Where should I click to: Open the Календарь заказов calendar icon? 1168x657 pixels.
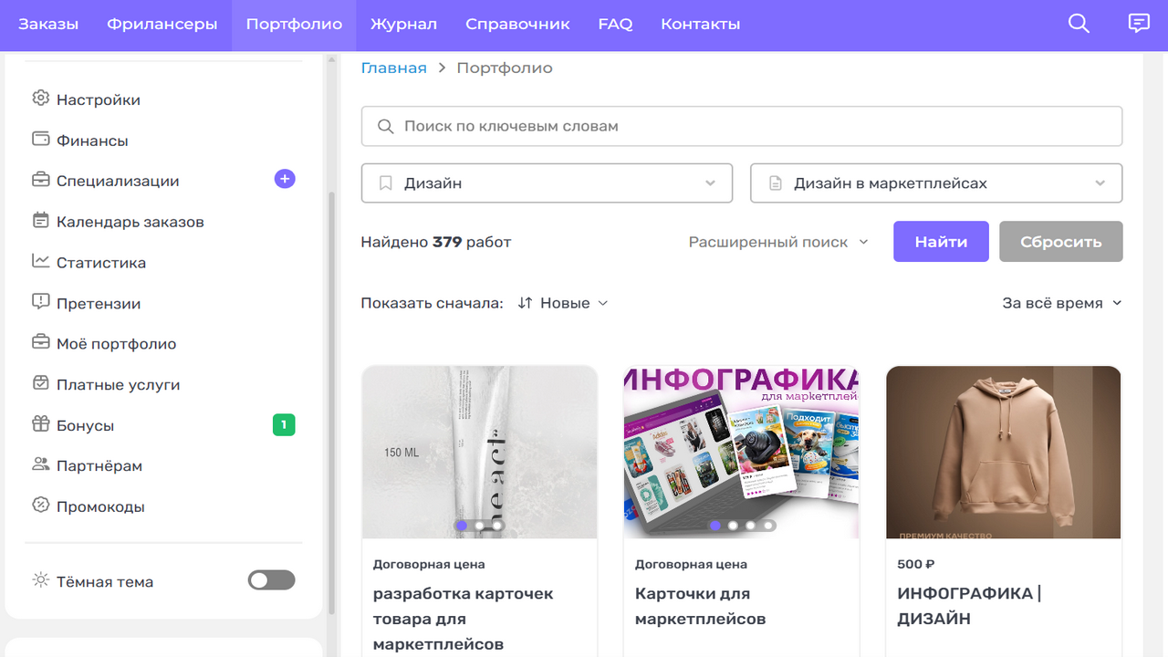coord(40,221)
